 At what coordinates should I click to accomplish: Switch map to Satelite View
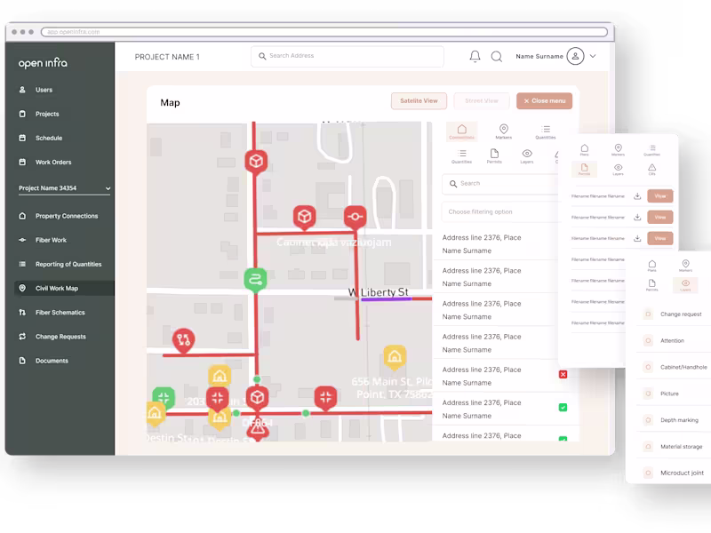point(419,100)
